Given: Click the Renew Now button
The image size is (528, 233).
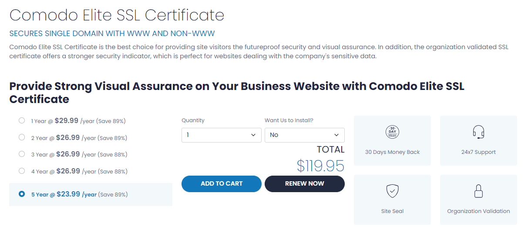Looking at the screenshot, I should (x=305, y=183).
